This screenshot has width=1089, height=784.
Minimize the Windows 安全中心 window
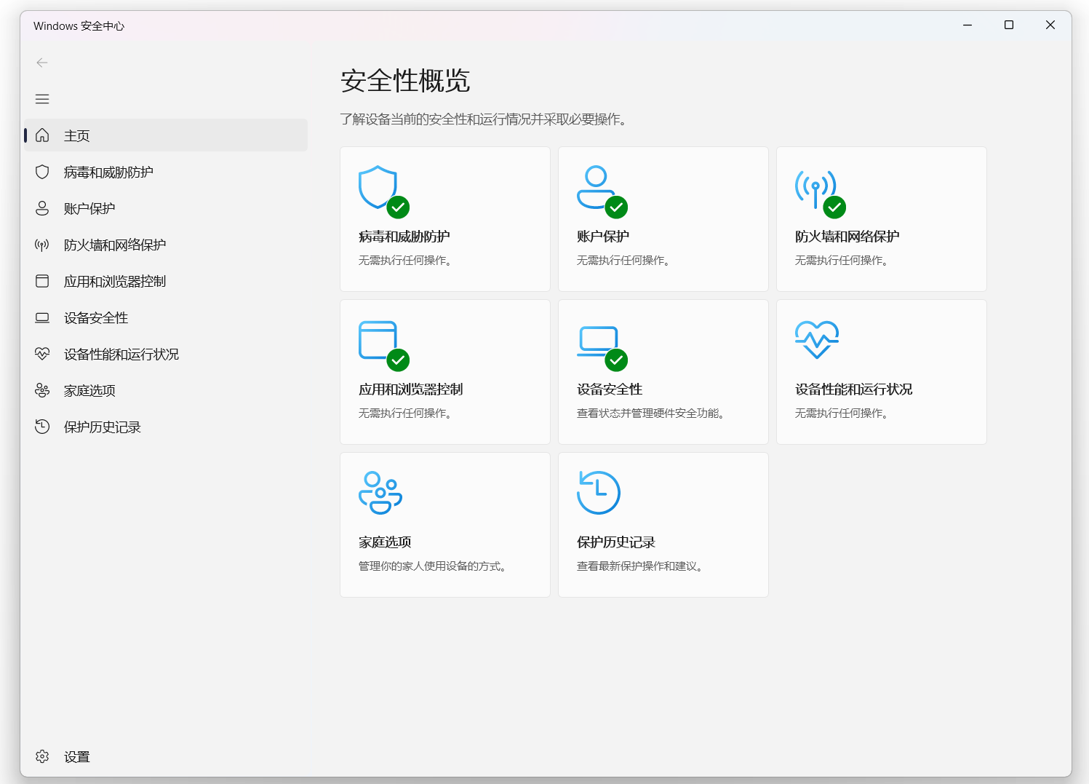coord(968,25)
